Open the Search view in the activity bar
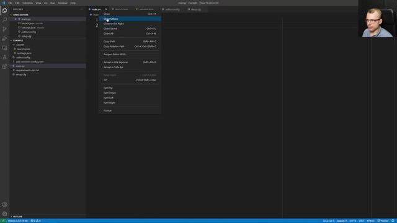The width and height of the screenshot is (397, 223). (x=4, y=20)
